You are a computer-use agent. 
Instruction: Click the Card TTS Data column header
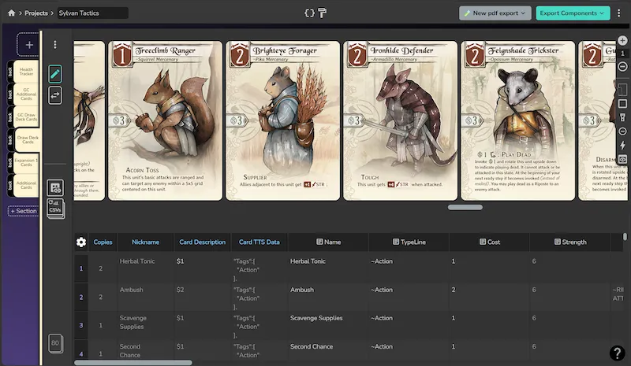click(259, 242)
